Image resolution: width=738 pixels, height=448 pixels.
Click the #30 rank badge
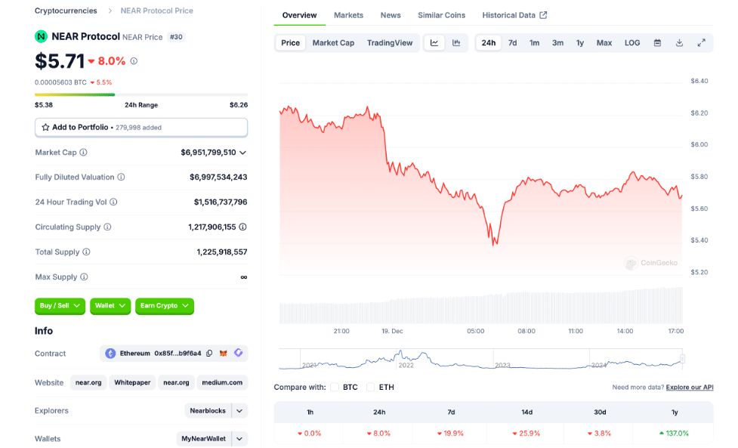pos(176,37)
